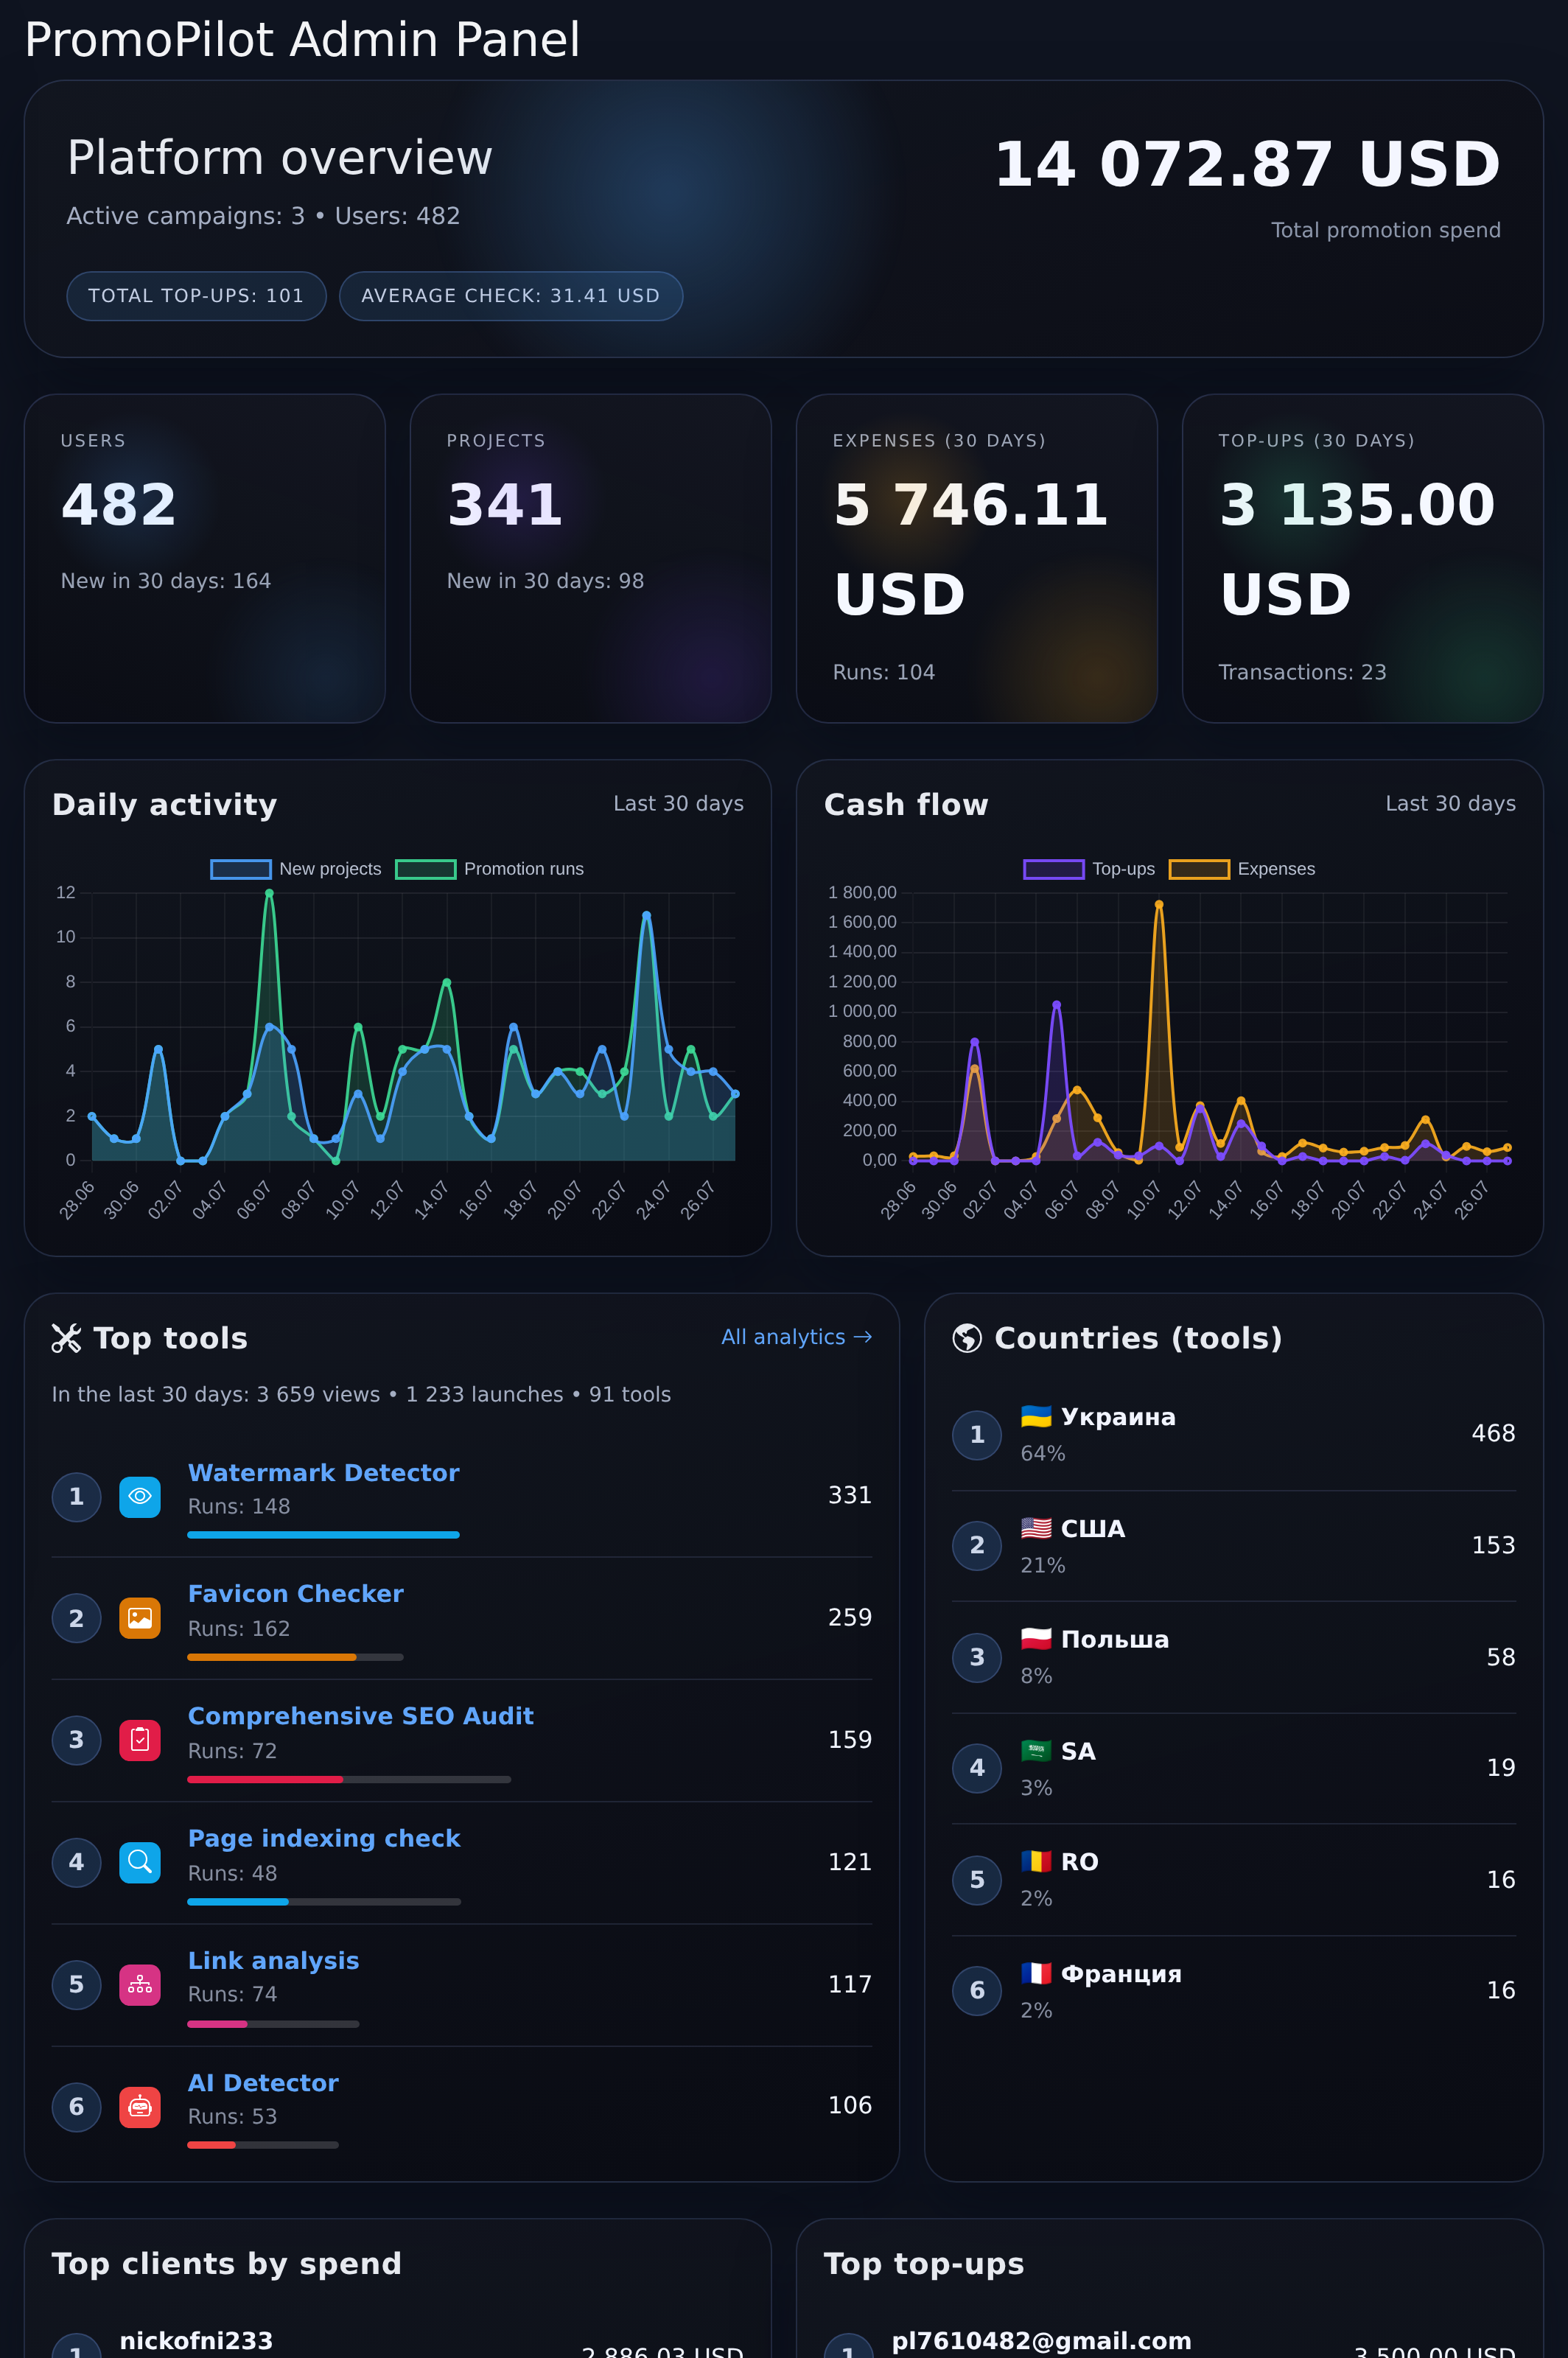Screen dimensions: 1568x2358
Task: Click the Ukraine count 468
Action: pos(1493,1433)
